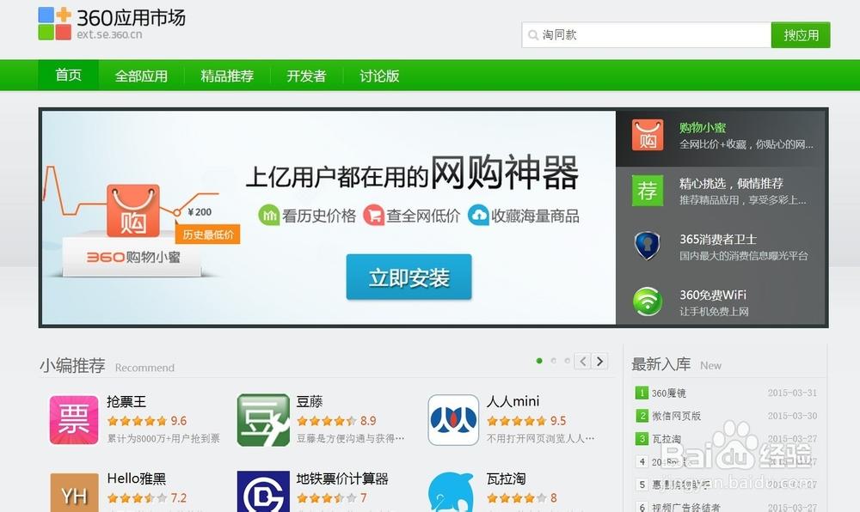
Task: Click the 立即安装 install button
Action: pos(408,277)
